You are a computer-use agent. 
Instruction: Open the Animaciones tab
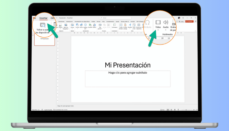coord(69,22)
